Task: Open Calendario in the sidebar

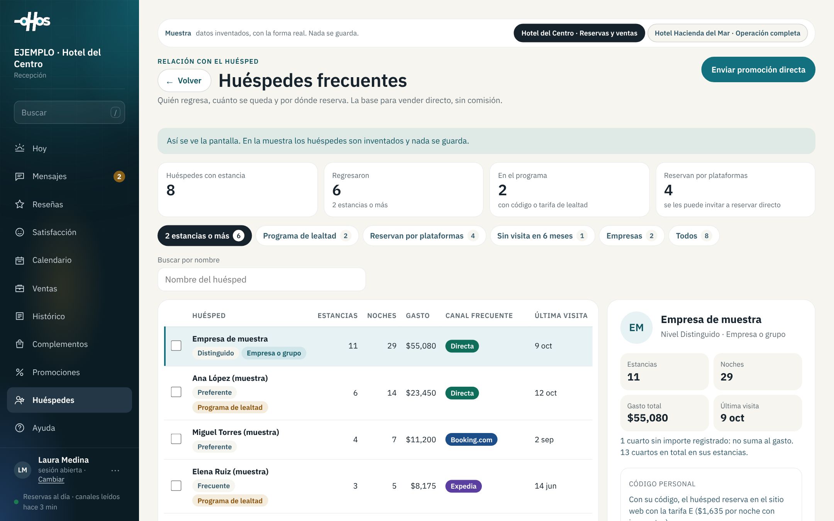Action: pos(69,260)
